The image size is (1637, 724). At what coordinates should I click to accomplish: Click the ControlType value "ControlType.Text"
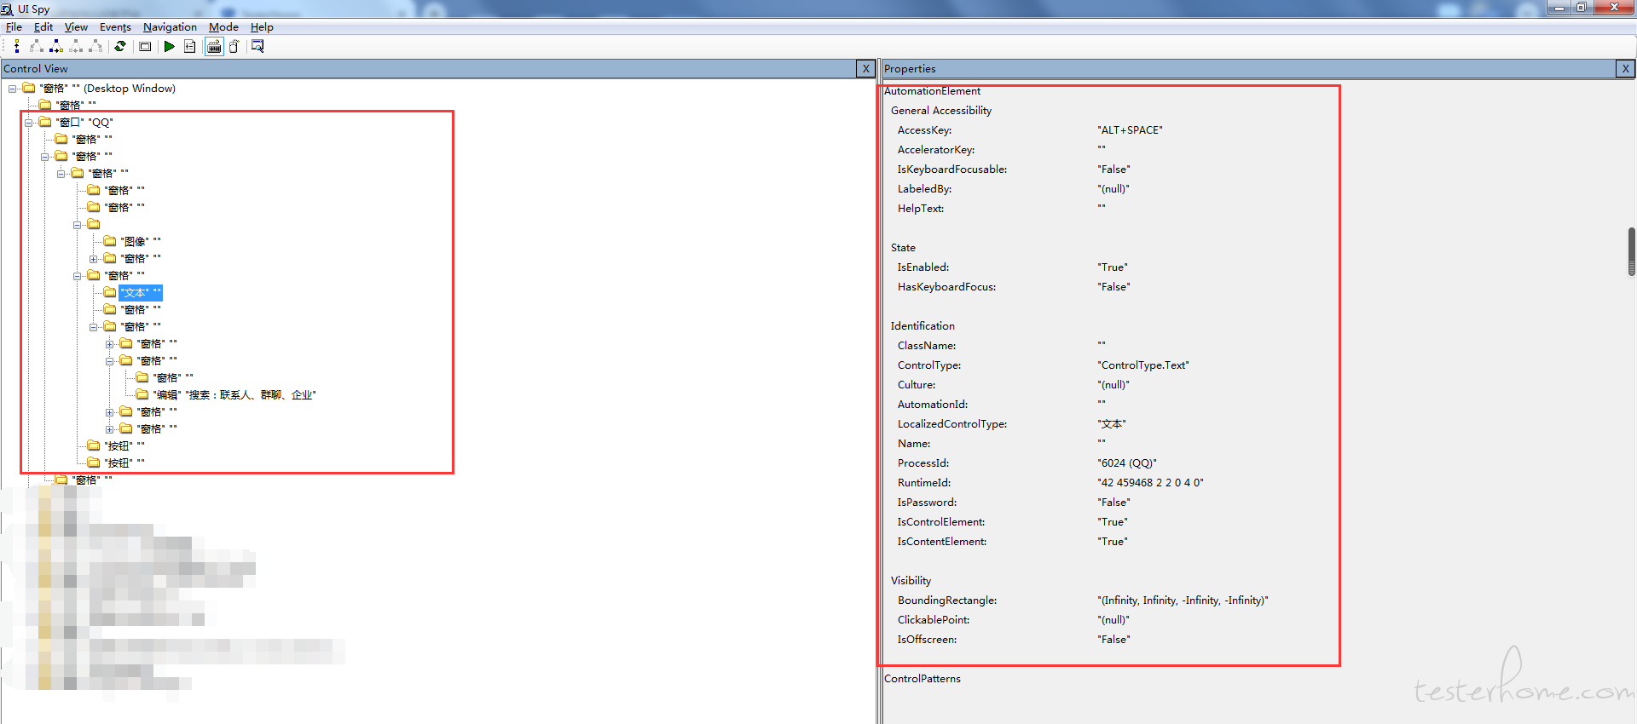[1143, 365]
